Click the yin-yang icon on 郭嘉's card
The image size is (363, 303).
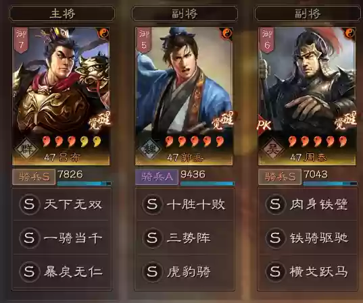pyautogui.click(x=226, y=34)
